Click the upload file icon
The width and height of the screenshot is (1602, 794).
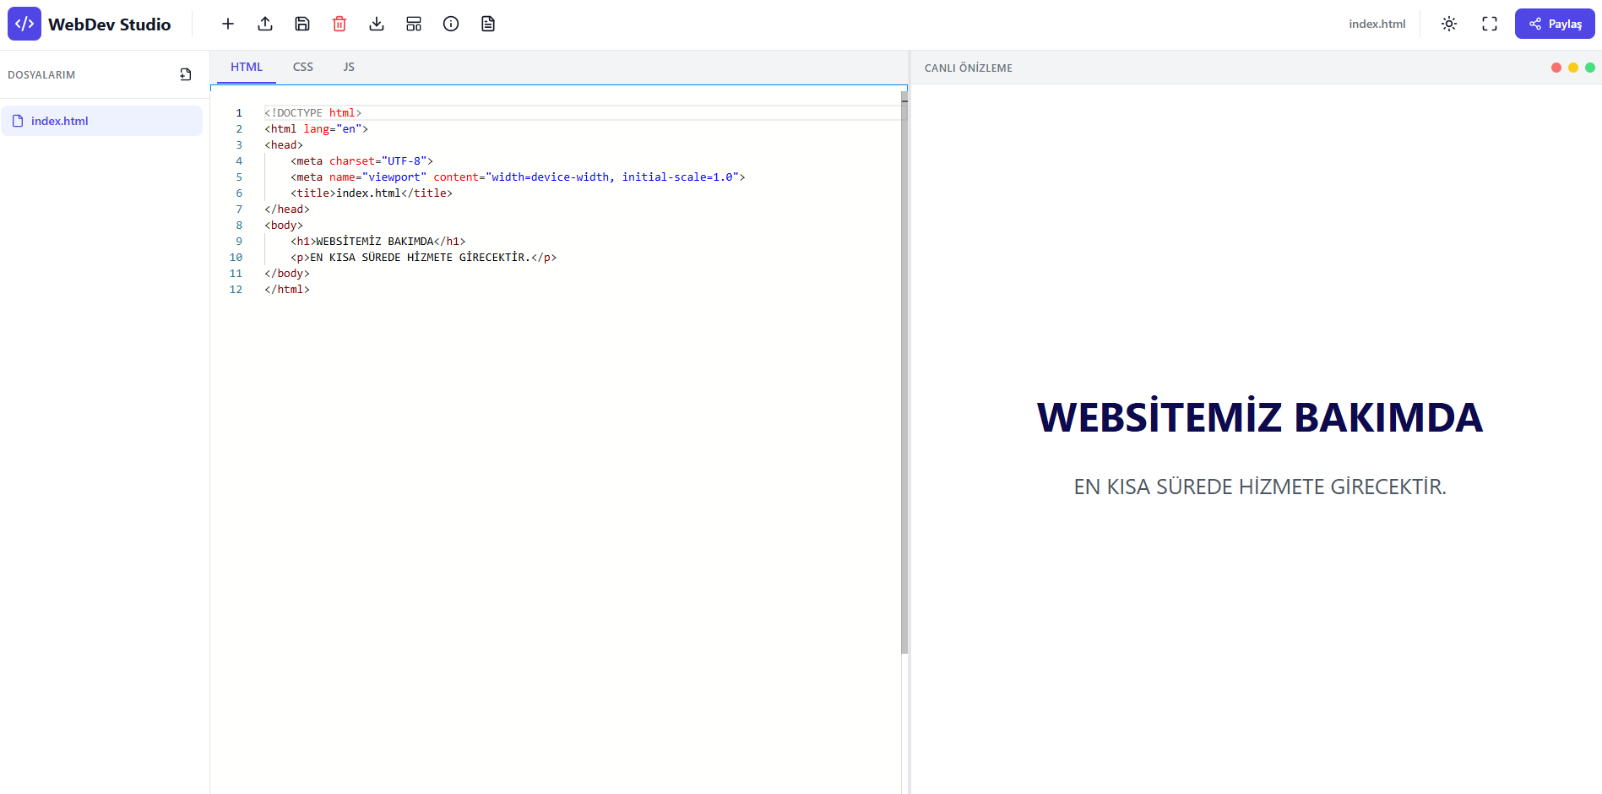tap(265, 24)
